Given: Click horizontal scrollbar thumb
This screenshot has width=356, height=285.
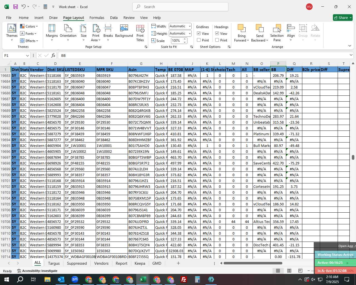Looking at the screenshot, I should tap(253, 263).
